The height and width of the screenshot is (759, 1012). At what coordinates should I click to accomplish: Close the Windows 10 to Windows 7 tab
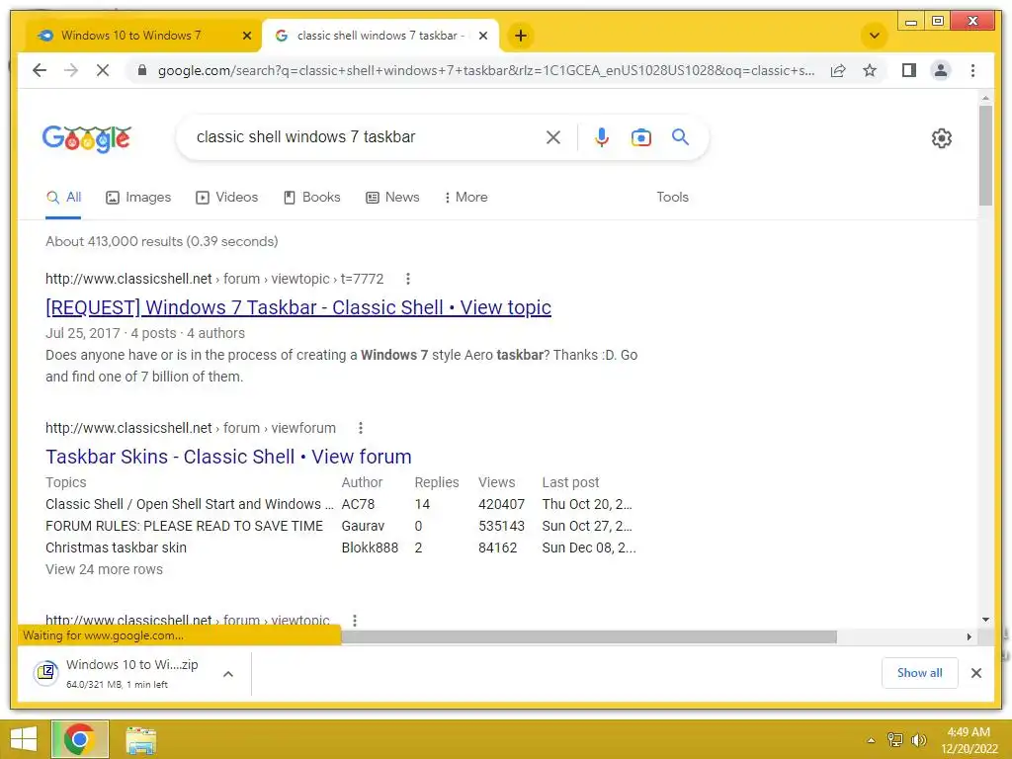246,36
